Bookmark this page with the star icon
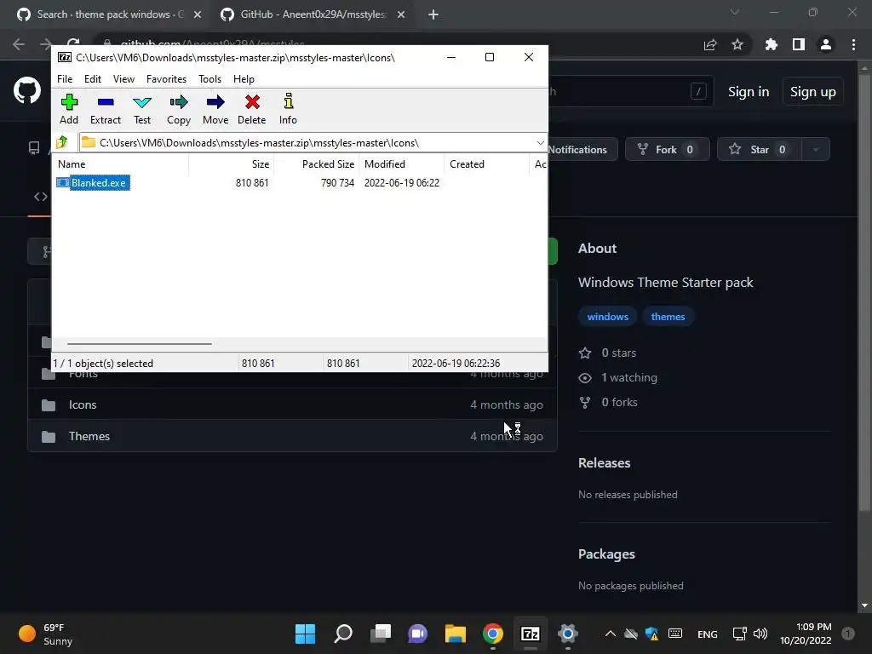This screenshot has height=654, width=872. 737,44
